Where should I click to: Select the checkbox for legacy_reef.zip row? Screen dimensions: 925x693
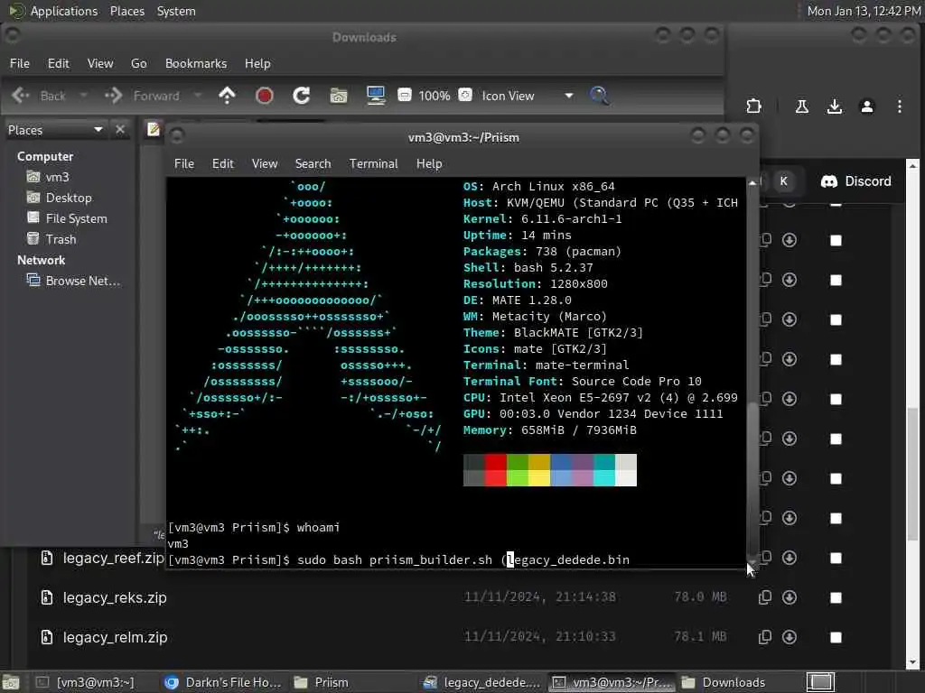836,558
